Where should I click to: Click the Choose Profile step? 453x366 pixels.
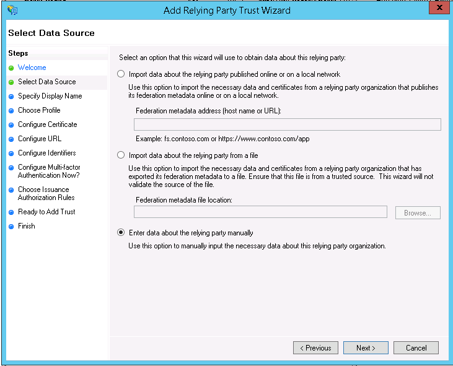pos(39,110)
